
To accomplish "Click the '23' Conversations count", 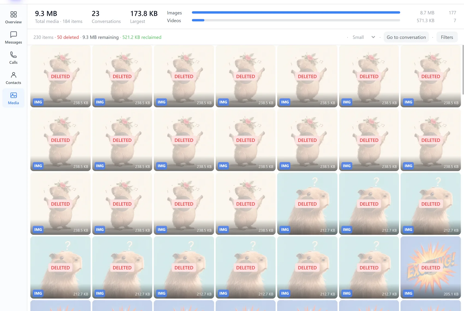I will (x=96, y=13).
